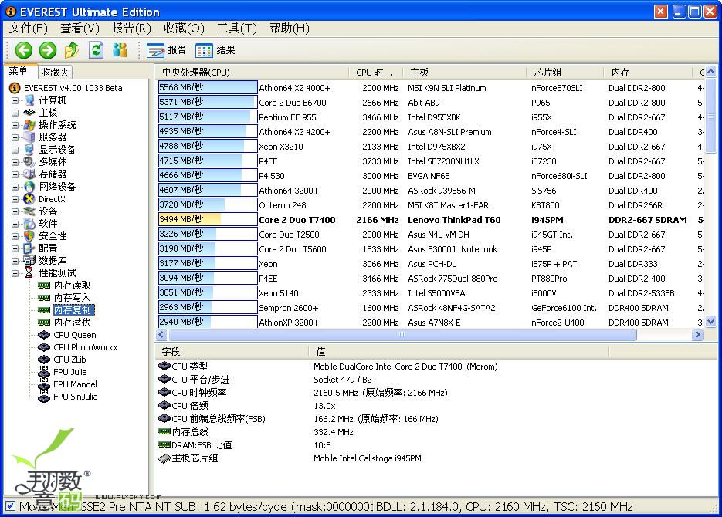Toggle the status bar checkbox
This screenshot has width=722, height=517.
click(10, 506)
